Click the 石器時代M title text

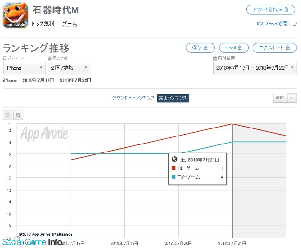[x=55, y=10]
